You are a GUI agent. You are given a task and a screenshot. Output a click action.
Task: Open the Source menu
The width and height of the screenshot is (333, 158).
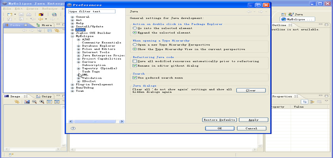point(32,9)
